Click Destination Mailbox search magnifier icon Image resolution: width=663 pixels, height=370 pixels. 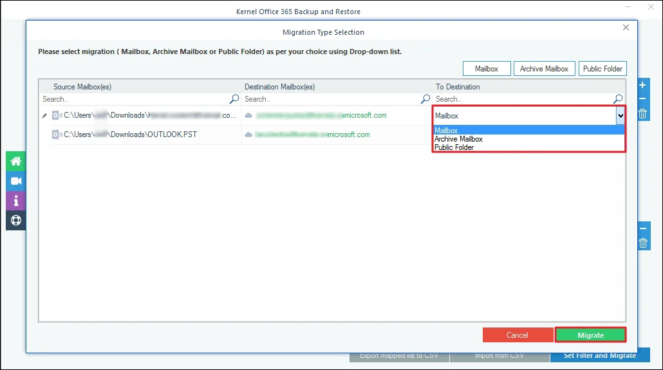[x=425, y=99]
